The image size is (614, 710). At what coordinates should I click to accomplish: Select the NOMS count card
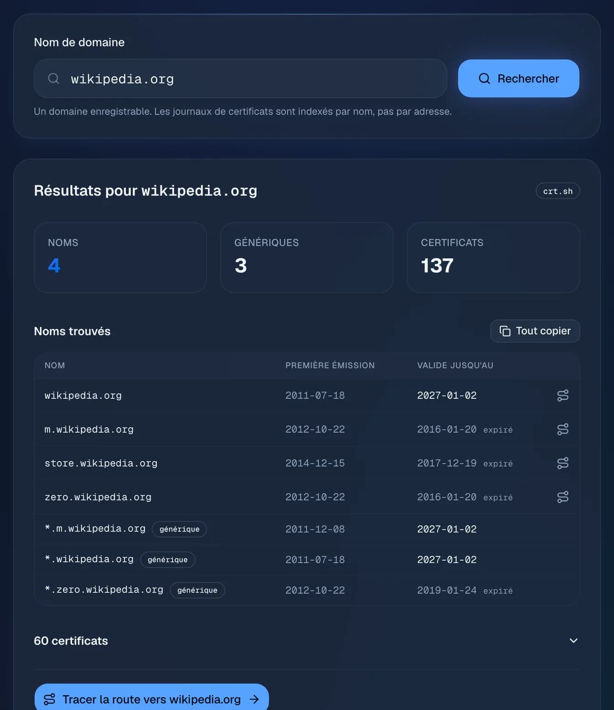(121, 258)
